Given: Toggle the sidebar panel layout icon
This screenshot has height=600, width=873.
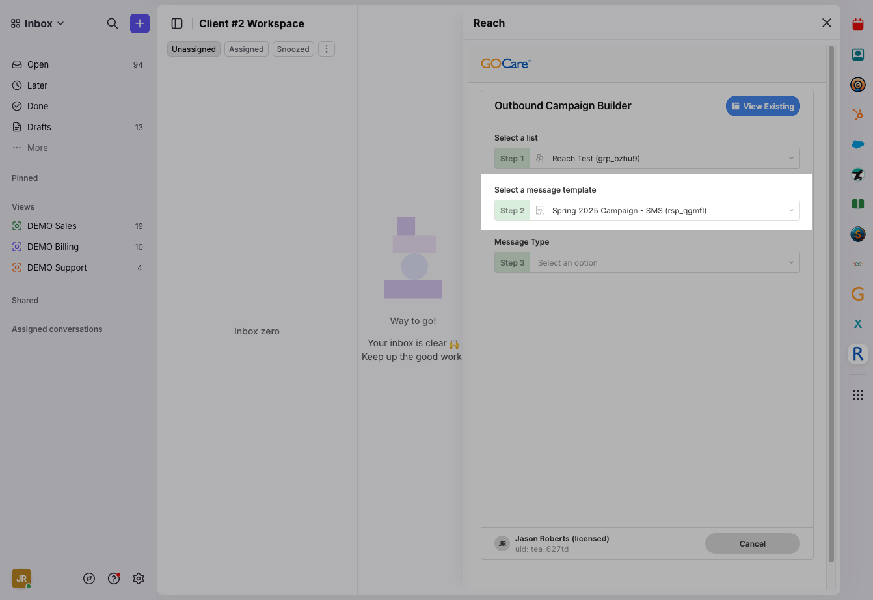Looking at the screenshot, I should [177, 23].
